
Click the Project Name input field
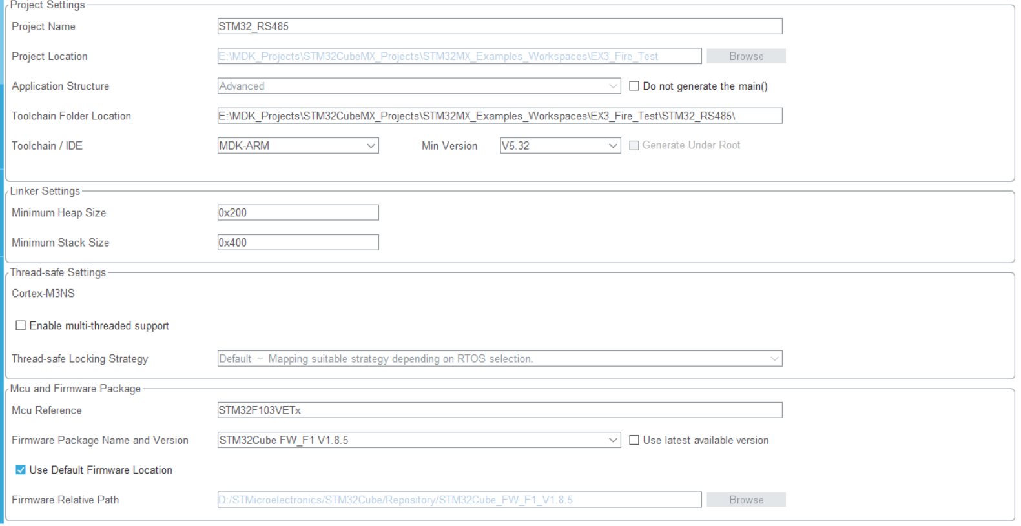click(x=500, y=26)
